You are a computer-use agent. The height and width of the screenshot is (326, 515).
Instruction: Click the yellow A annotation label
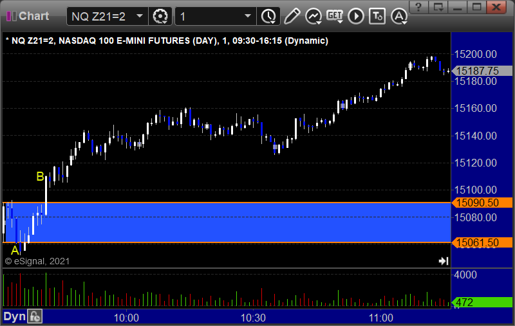pos(15,251)
